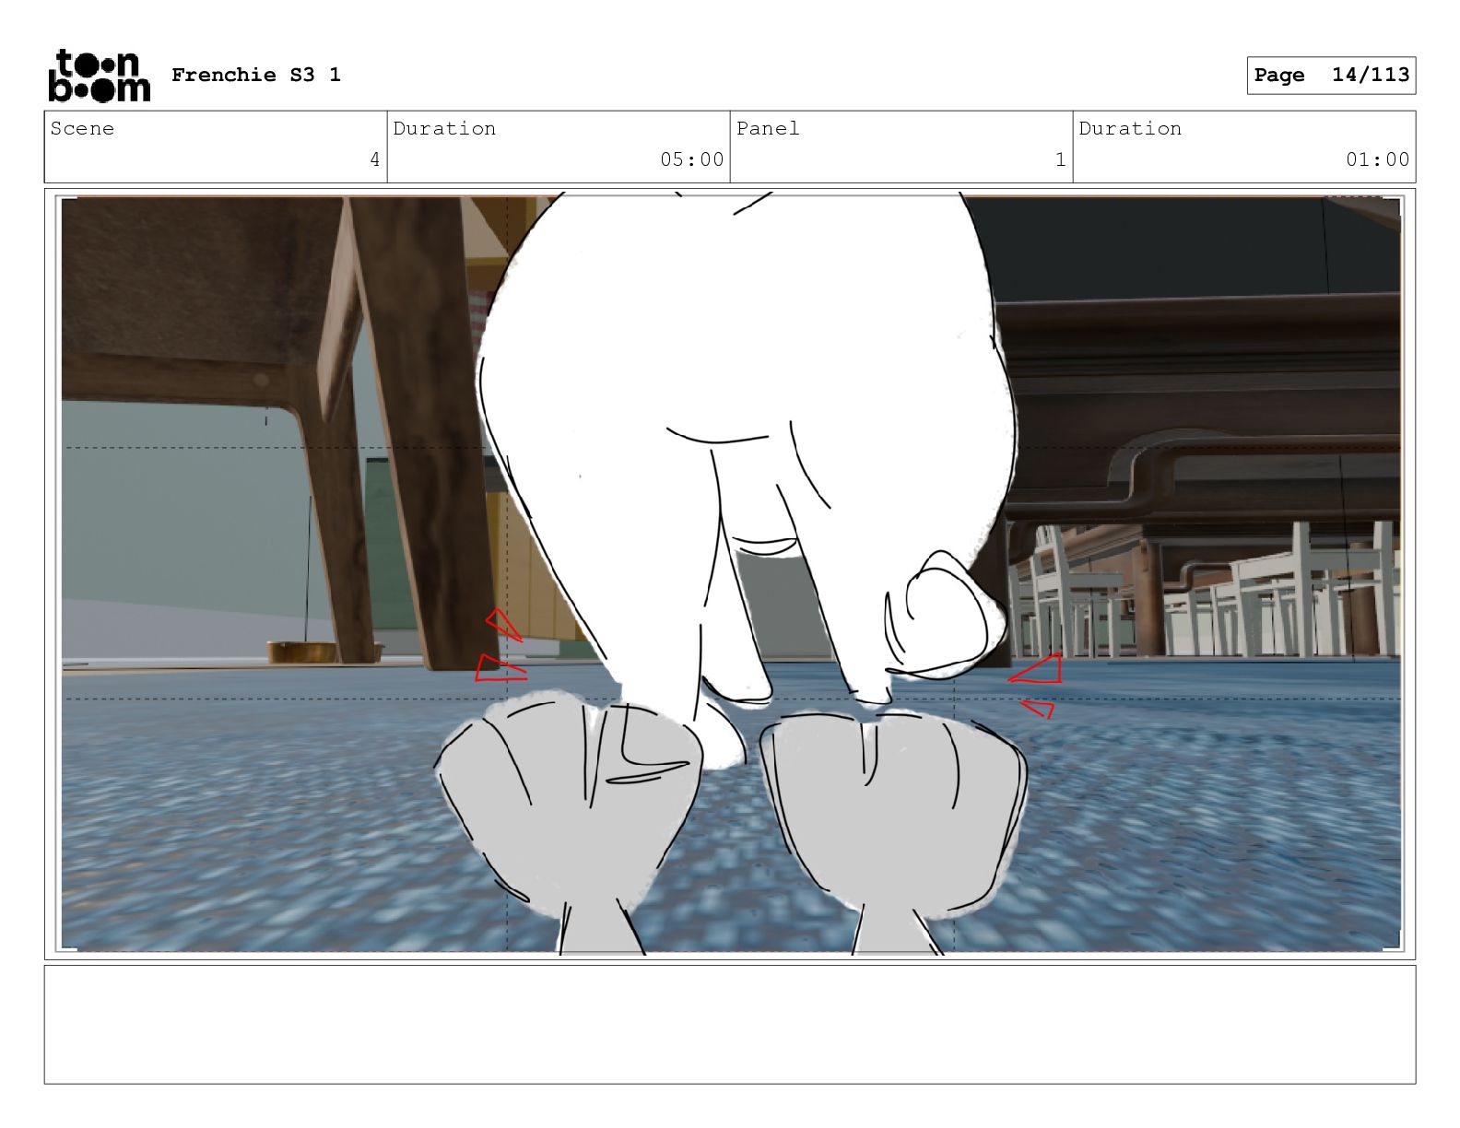Click the storyboard panel thumbnail image
Screen dimensions: 1460x1128
click(730, 574)
